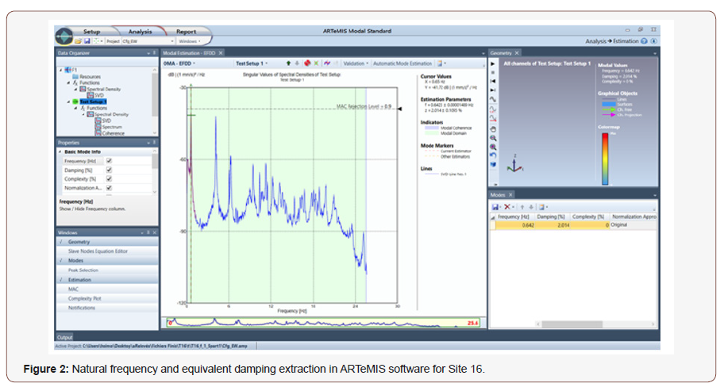Screen dimensions: 728x387
Task: Click the red X delete icon in Modes panel
Action: point(508,206)
